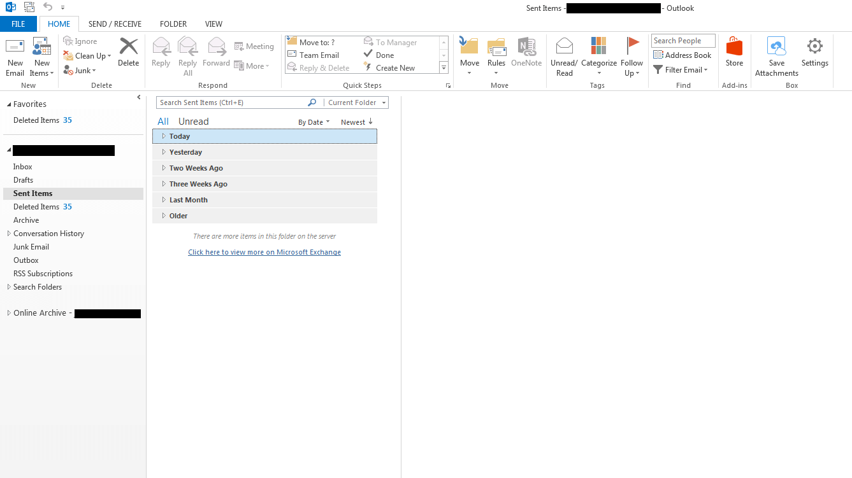Open the Store add-ins page
Viewport: 852px width, 478px height.
[734, 54]
